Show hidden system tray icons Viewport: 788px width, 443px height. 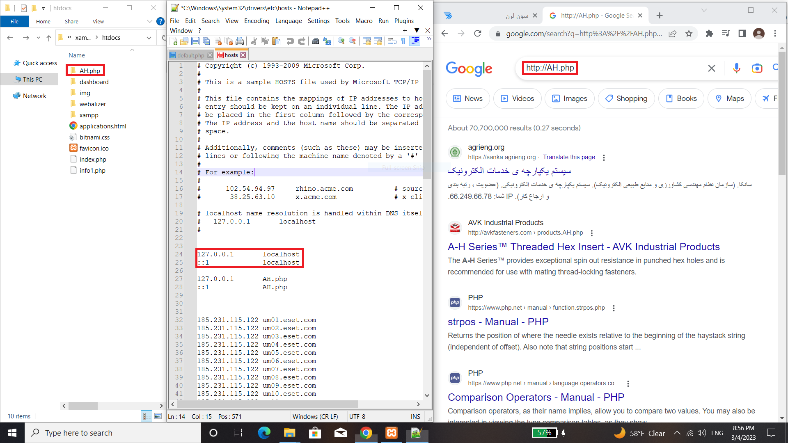[x=677, y=433]
